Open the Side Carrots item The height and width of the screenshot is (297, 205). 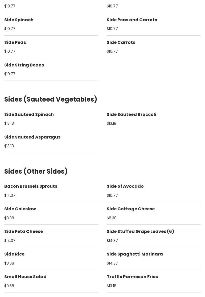click(x=121, y=43)
